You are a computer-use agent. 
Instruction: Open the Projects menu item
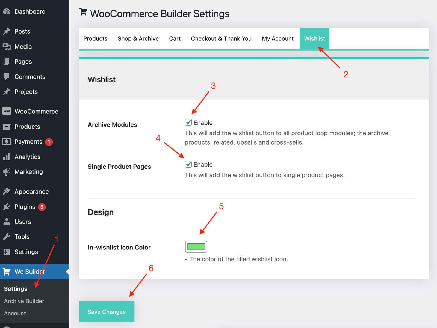26,92
